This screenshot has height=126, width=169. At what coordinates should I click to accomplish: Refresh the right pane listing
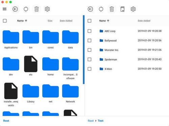[101, 9]
